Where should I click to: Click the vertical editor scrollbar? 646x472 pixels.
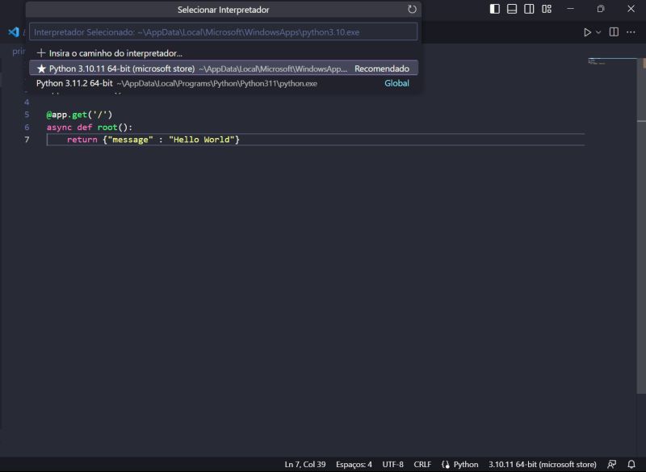(x=641, y=227)
